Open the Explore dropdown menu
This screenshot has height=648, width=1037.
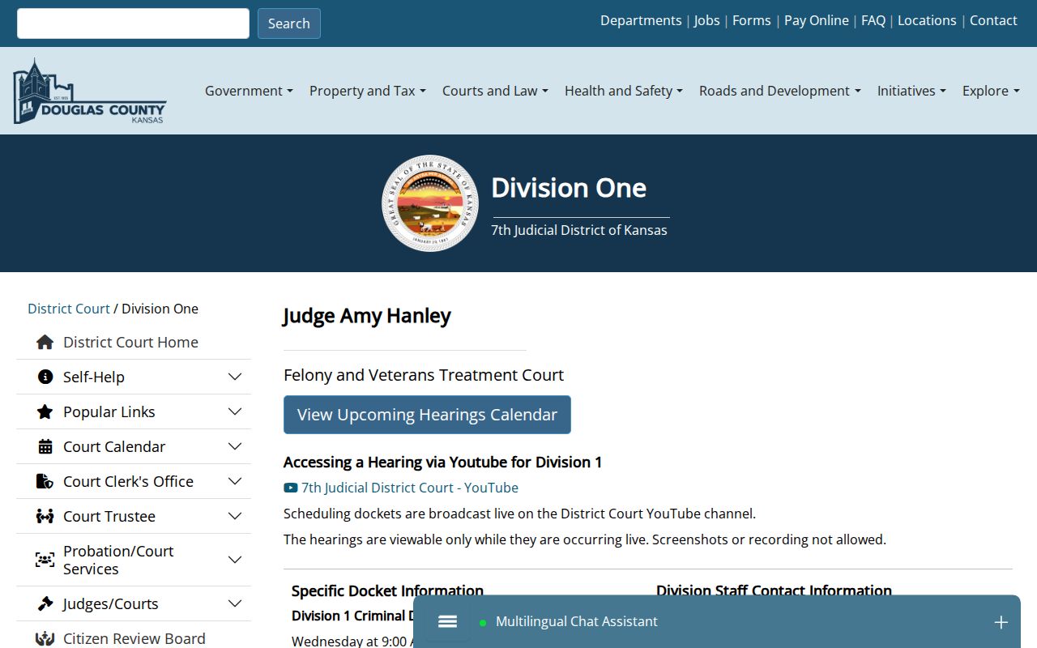click(x=991, y=91)
